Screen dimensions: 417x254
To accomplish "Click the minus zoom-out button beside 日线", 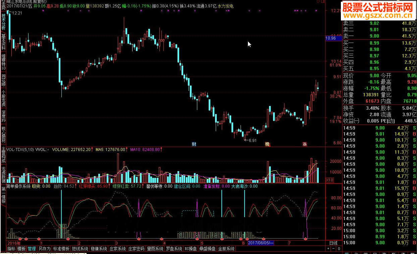I will [333, 249].
